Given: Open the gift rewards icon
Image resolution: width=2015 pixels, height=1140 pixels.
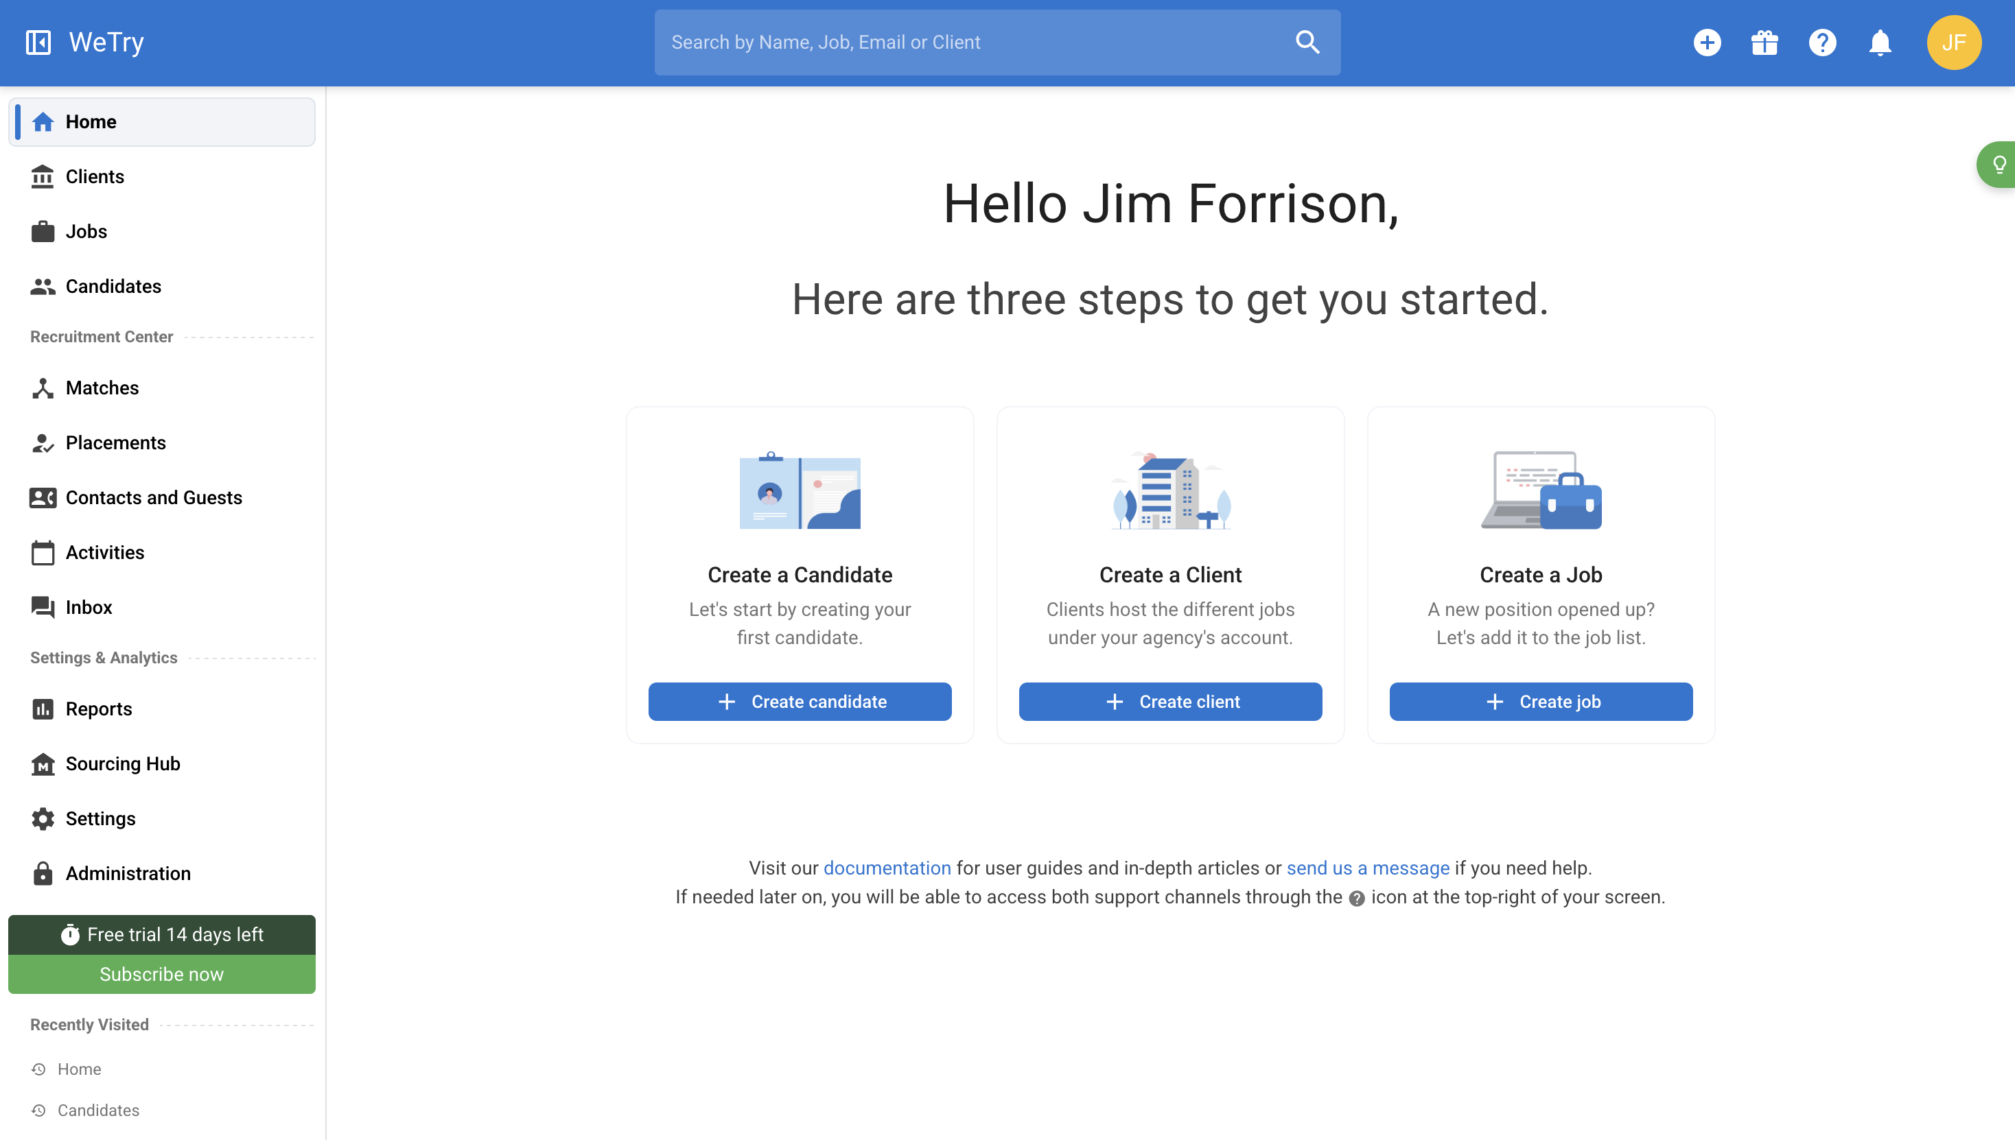Looking at the screenshot, I should click(x=1764, y=43).
